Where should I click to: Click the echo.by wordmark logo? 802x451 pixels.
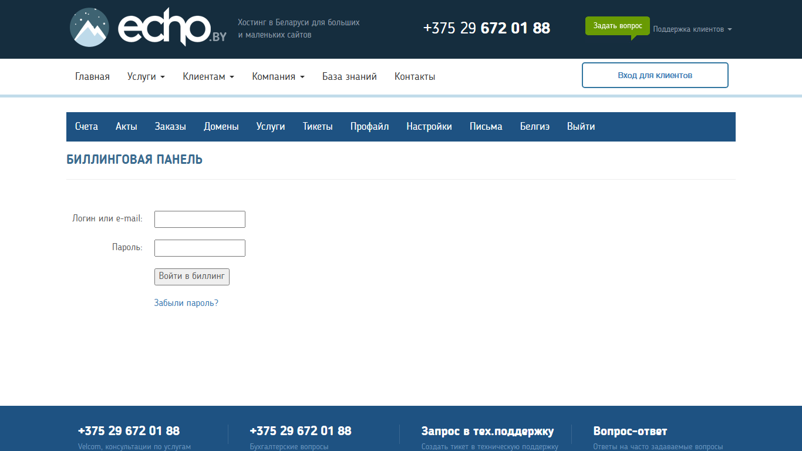point(172,26)
